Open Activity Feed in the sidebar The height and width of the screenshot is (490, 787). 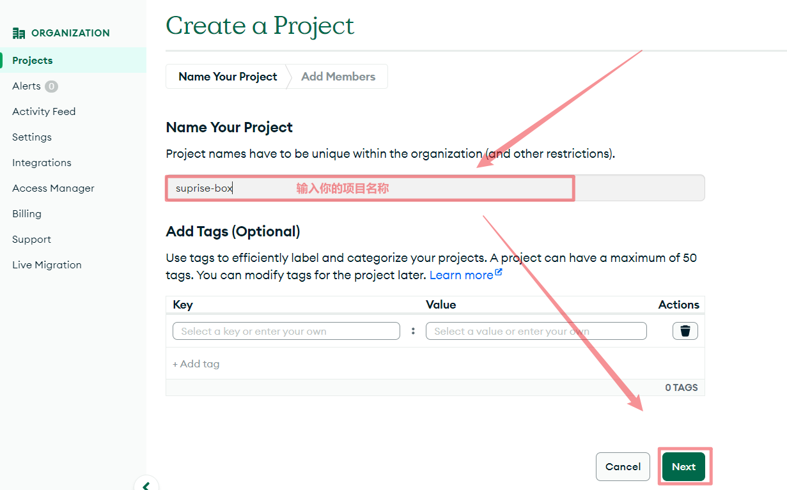coord(44,112)
